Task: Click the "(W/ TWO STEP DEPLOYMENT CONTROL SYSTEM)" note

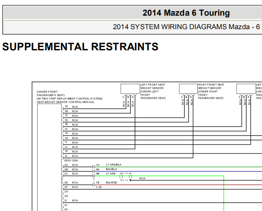Action: (x=69, y=99)
